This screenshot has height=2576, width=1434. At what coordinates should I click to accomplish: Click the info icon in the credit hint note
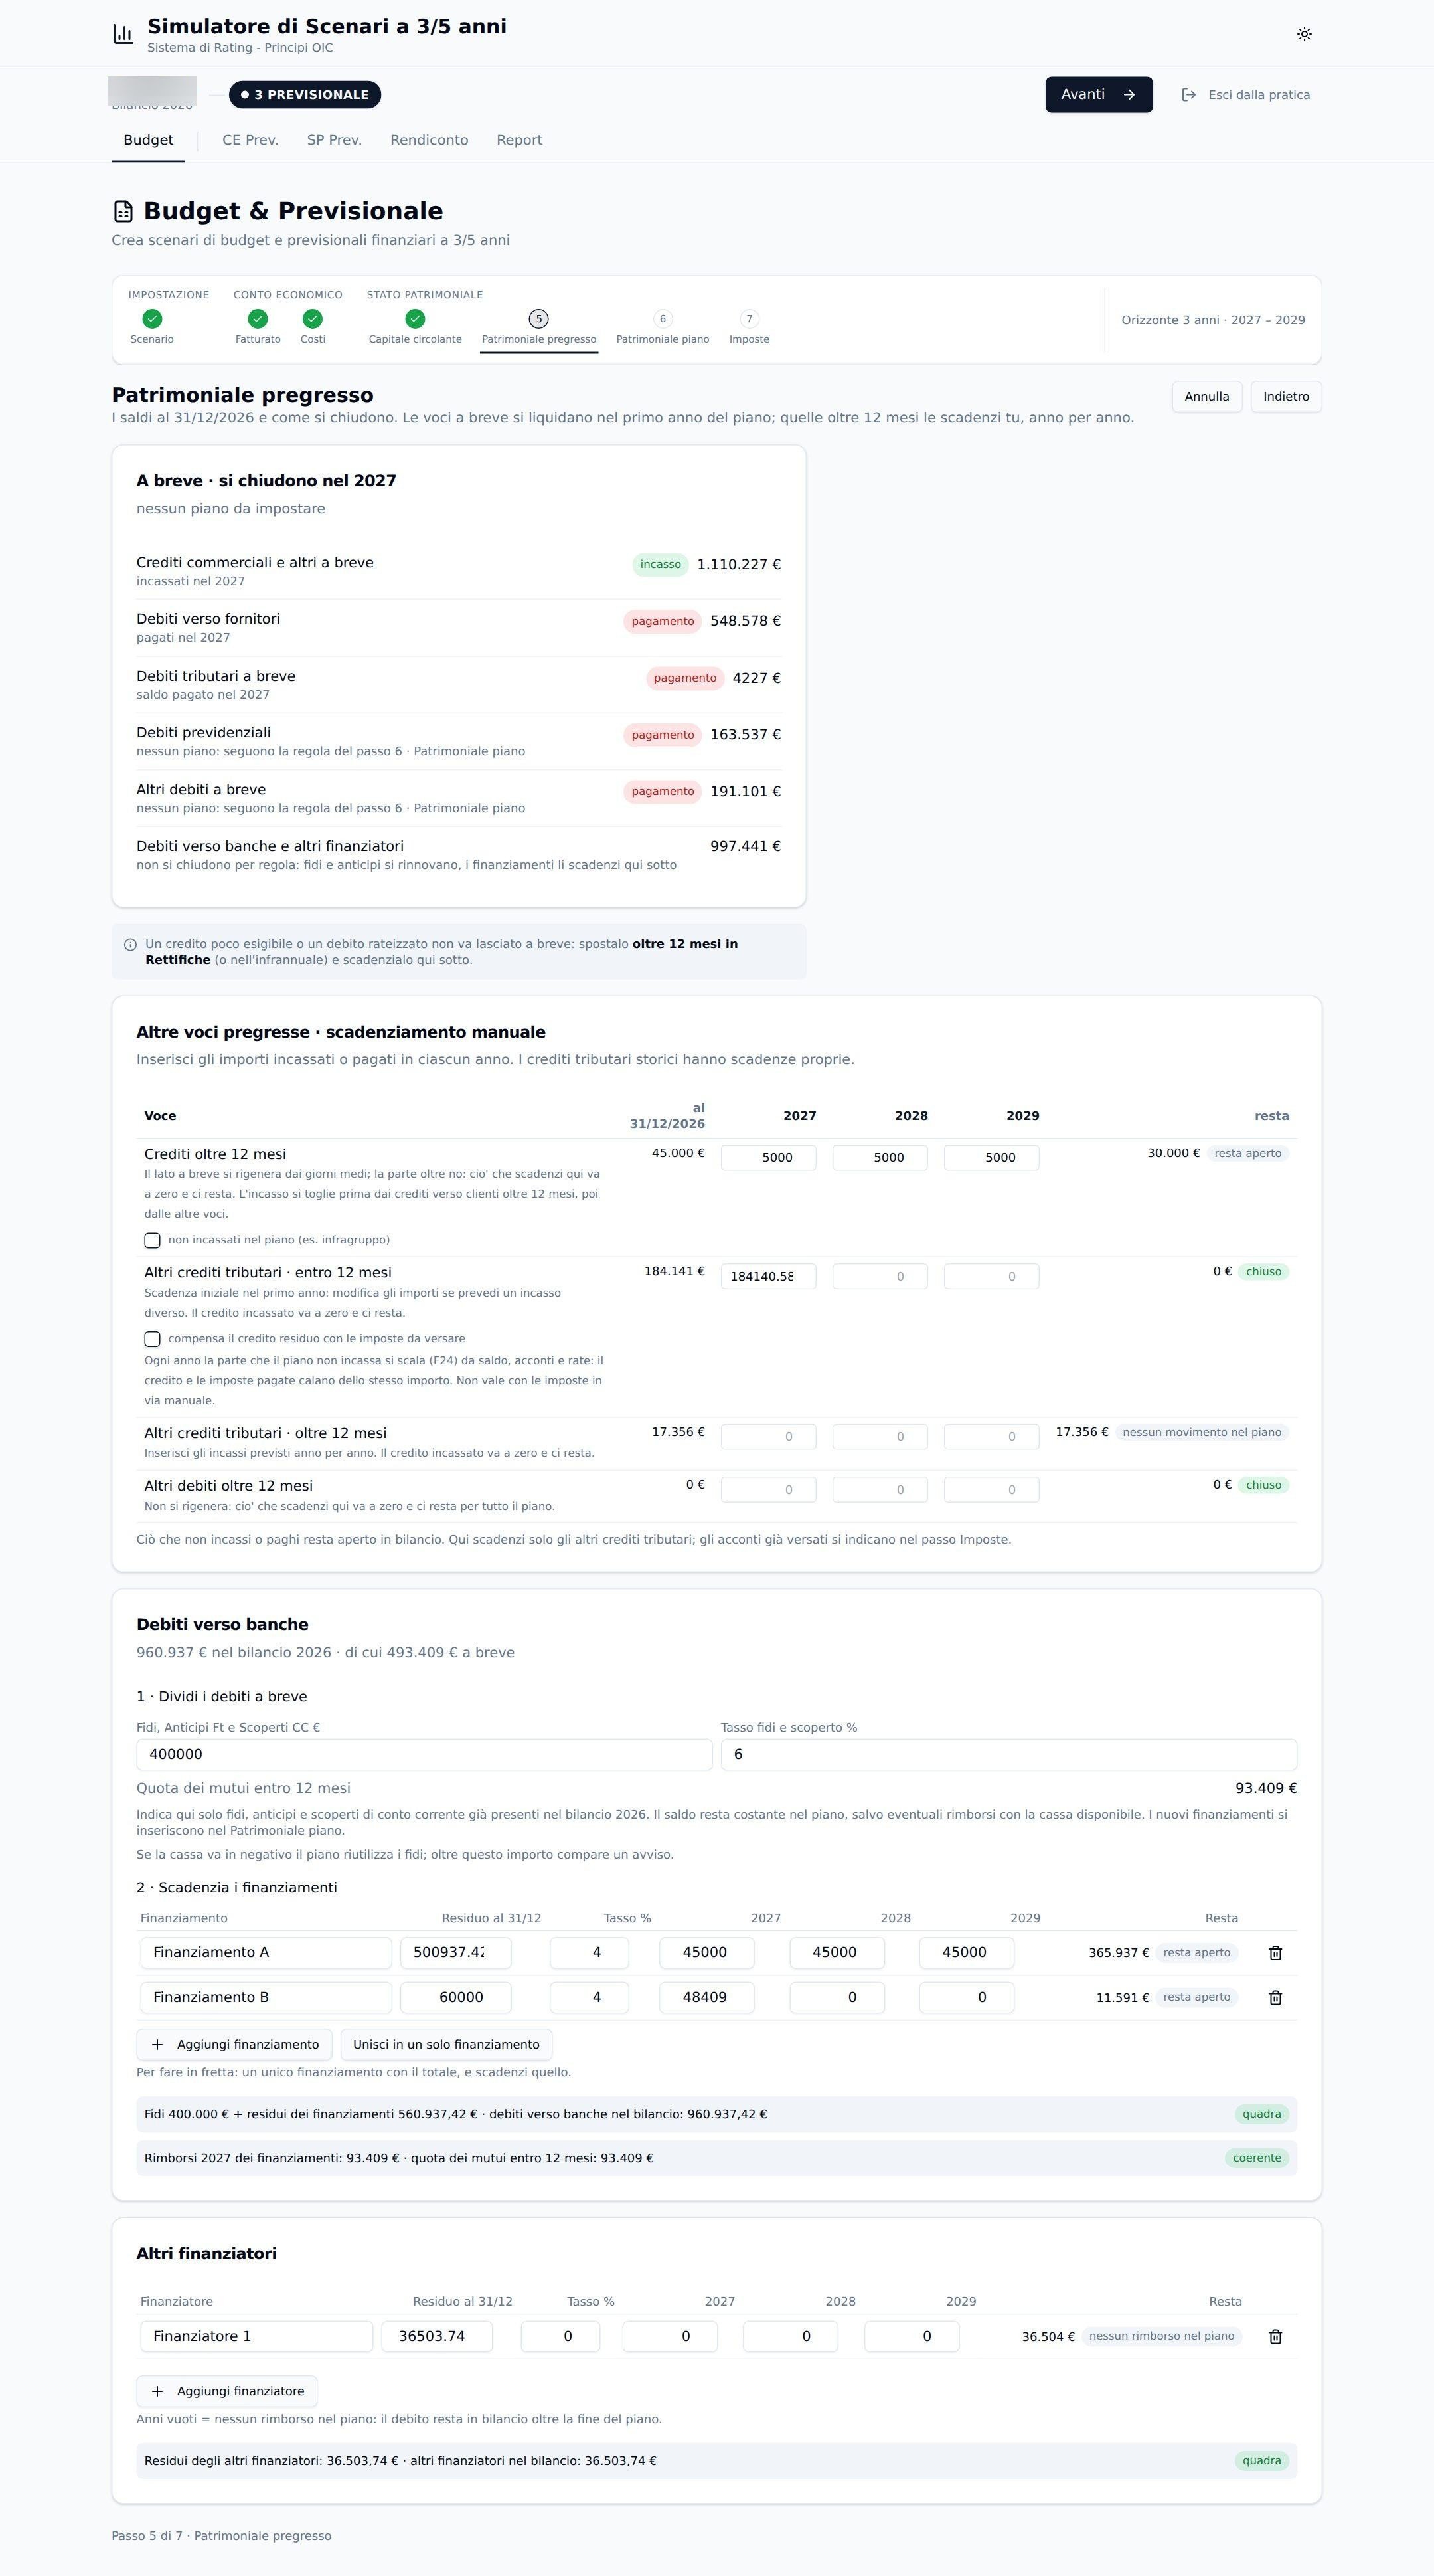pos(130,944)
